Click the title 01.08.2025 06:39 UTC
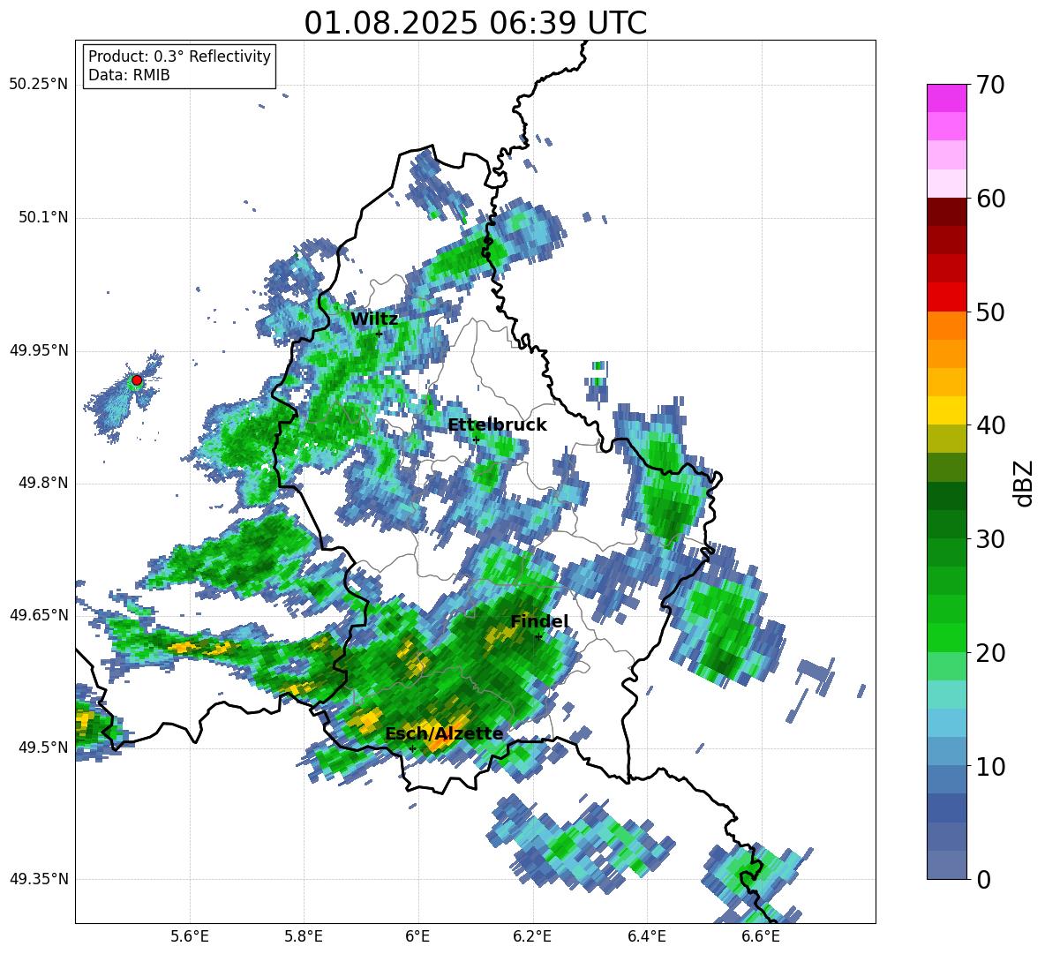1045x954 pixels. point(475,23)
